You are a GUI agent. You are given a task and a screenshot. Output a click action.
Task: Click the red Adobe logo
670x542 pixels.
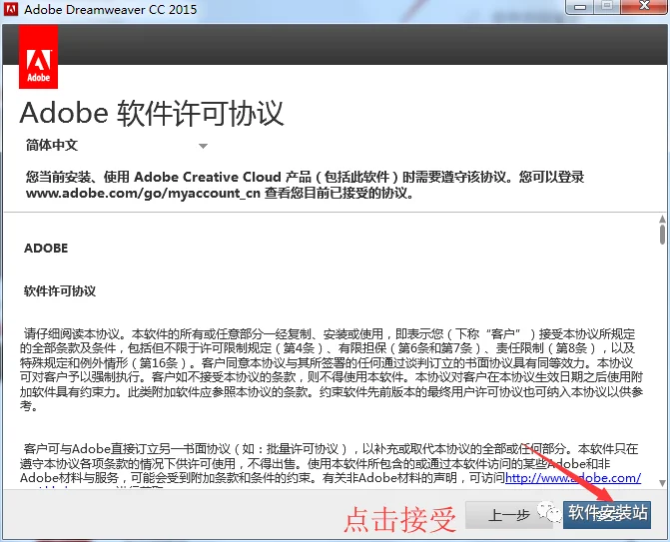[x=39, y=57]
